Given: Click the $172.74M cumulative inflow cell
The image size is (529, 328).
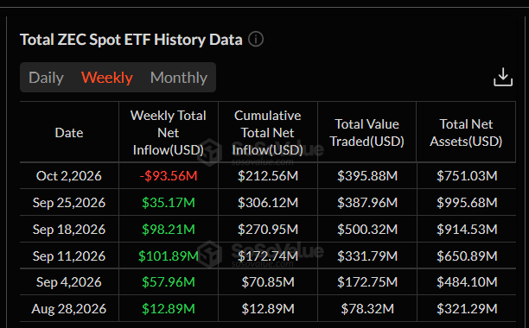Looking at the screenshot, I should pos(268,256).
